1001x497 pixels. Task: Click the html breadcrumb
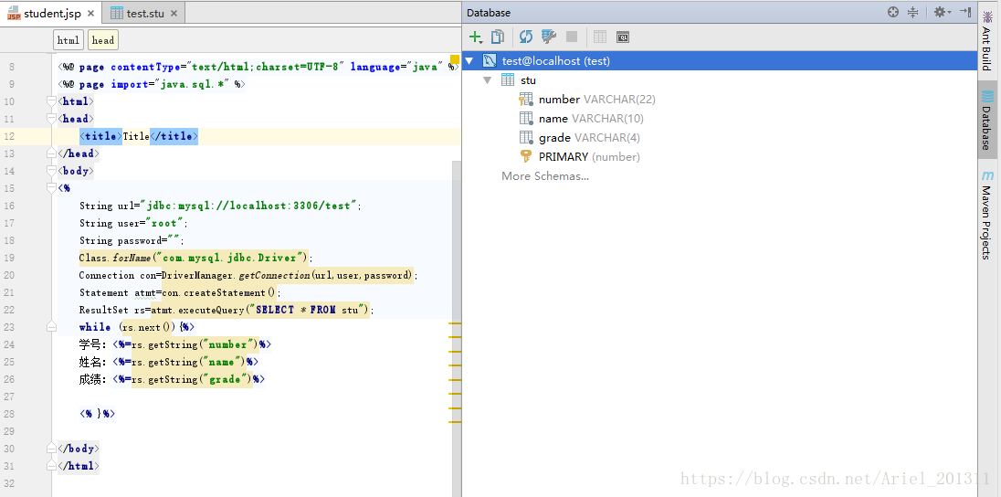click(x=68, y=40)
